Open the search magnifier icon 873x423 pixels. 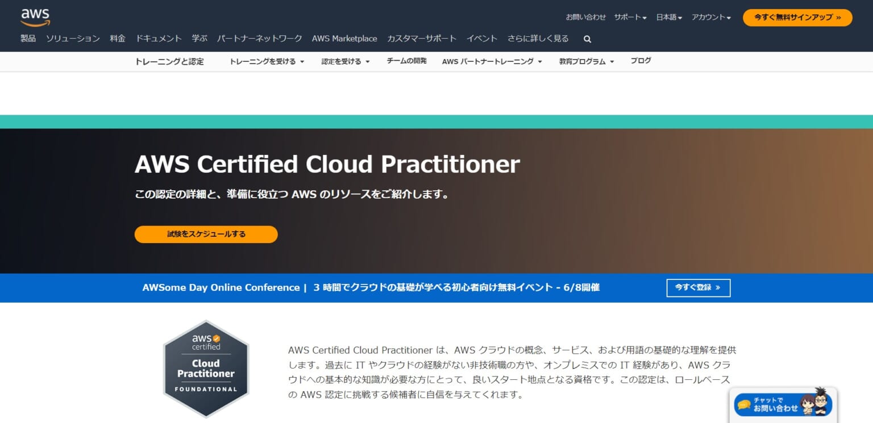[x=587, y=39]
